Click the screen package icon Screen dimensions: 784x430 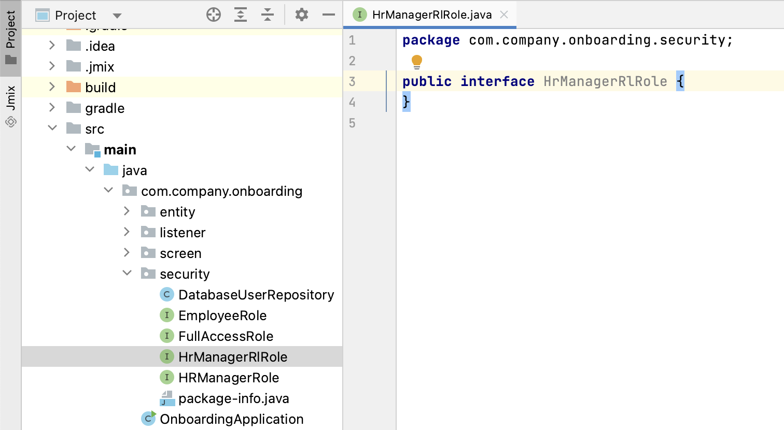click(148, 253)
